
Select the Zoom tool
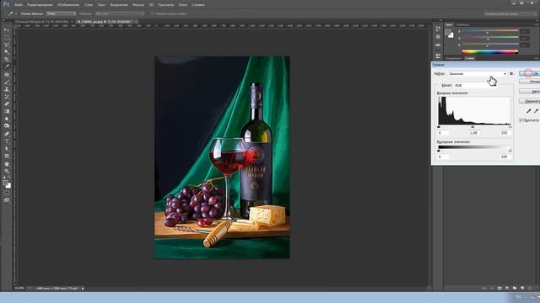click(x=7, y=171)
